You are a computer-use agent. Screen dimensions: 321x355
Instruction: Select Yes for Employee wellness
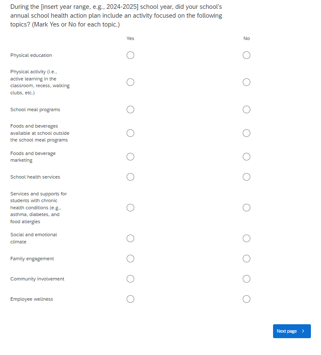(130, 299)
